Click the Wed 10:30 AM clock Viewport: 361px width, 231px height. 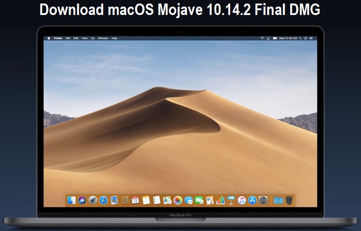288,38
